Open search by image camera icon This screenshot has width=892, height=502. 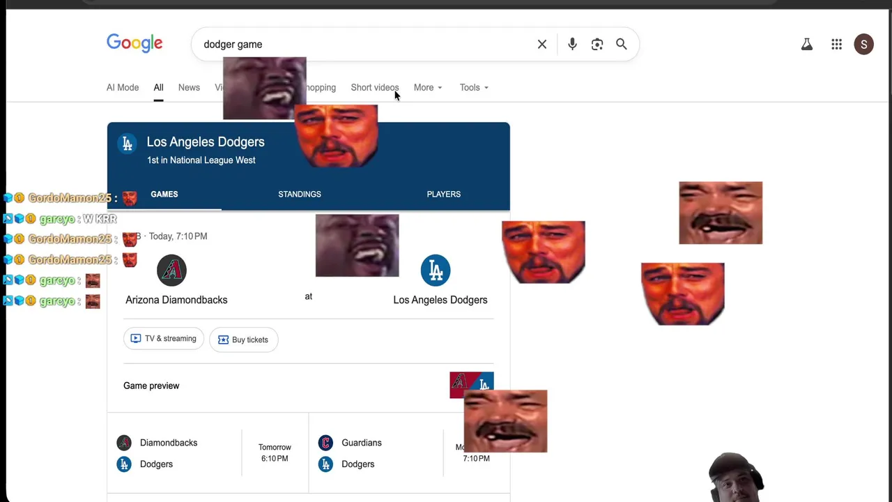click(597, 44)
